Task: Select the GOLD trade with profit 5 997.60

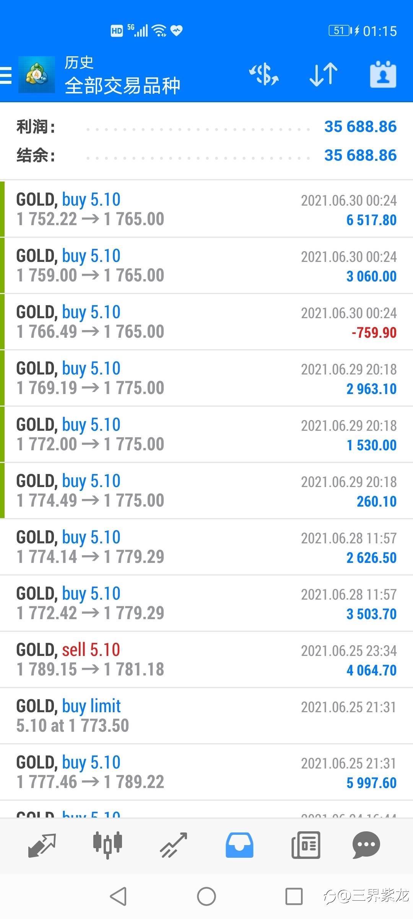Action: pyautogui.click(x=206, y=772)
